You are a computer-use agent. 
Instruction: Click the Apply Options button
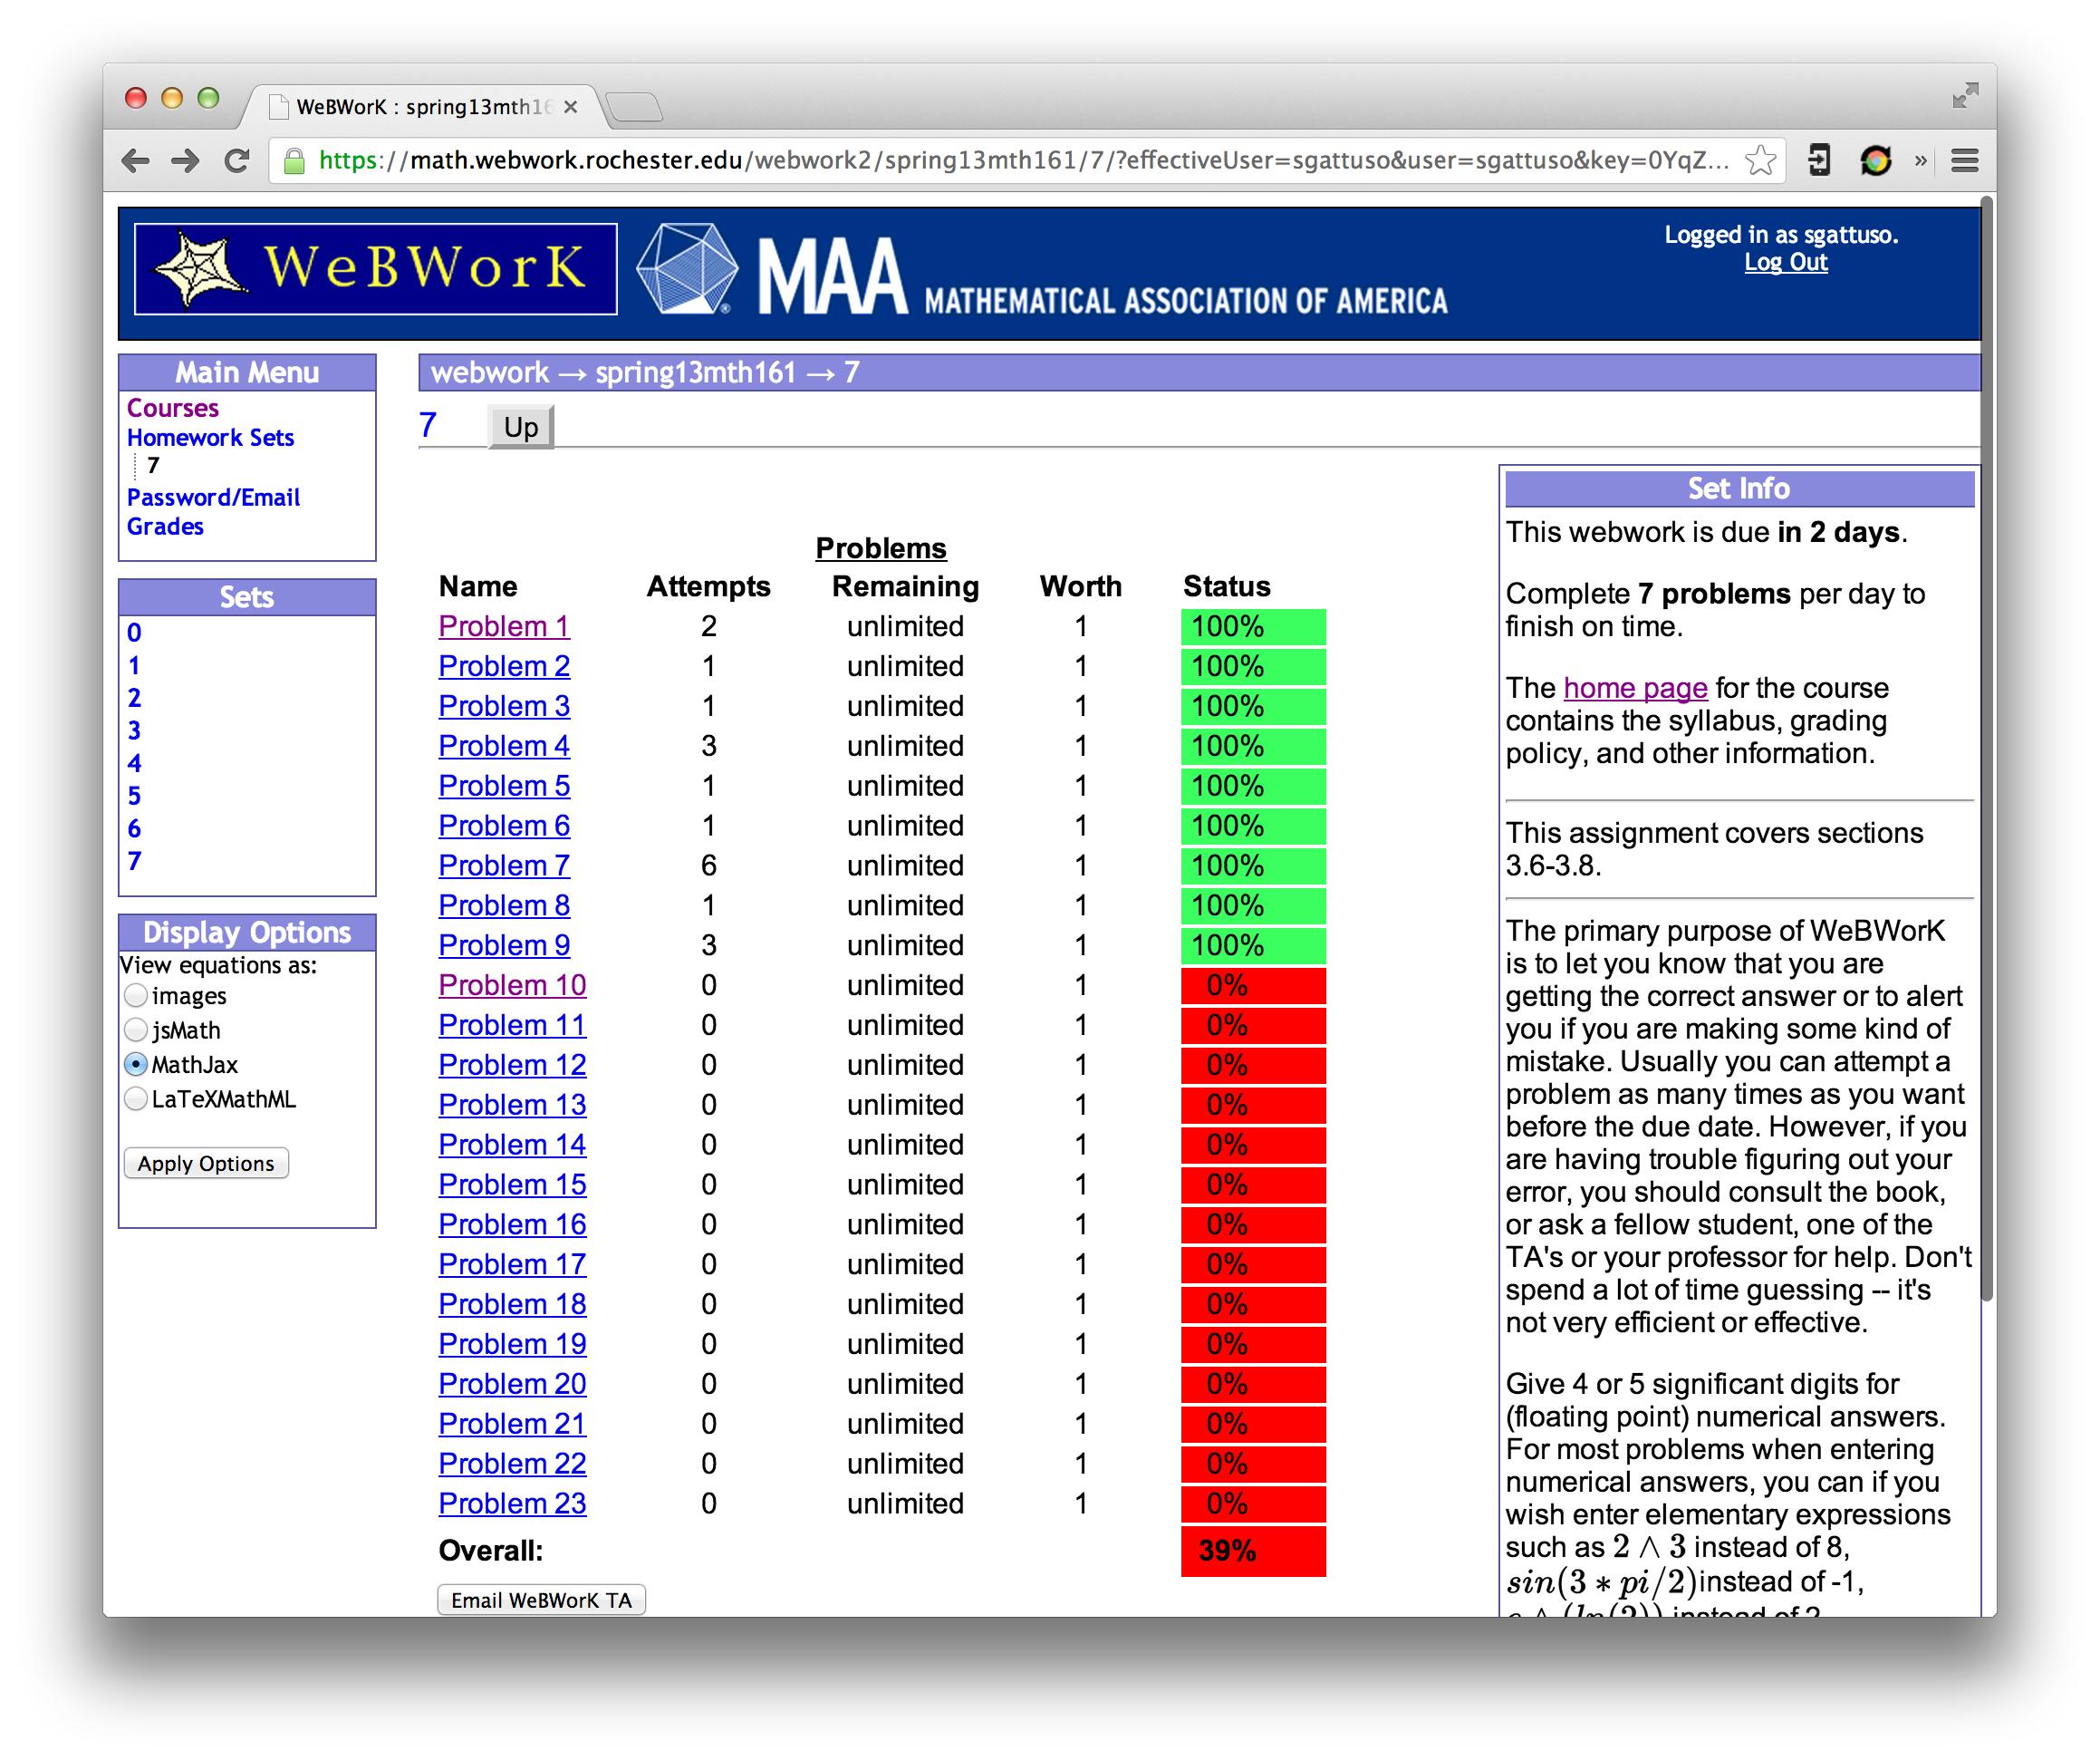pos(206,1163)
